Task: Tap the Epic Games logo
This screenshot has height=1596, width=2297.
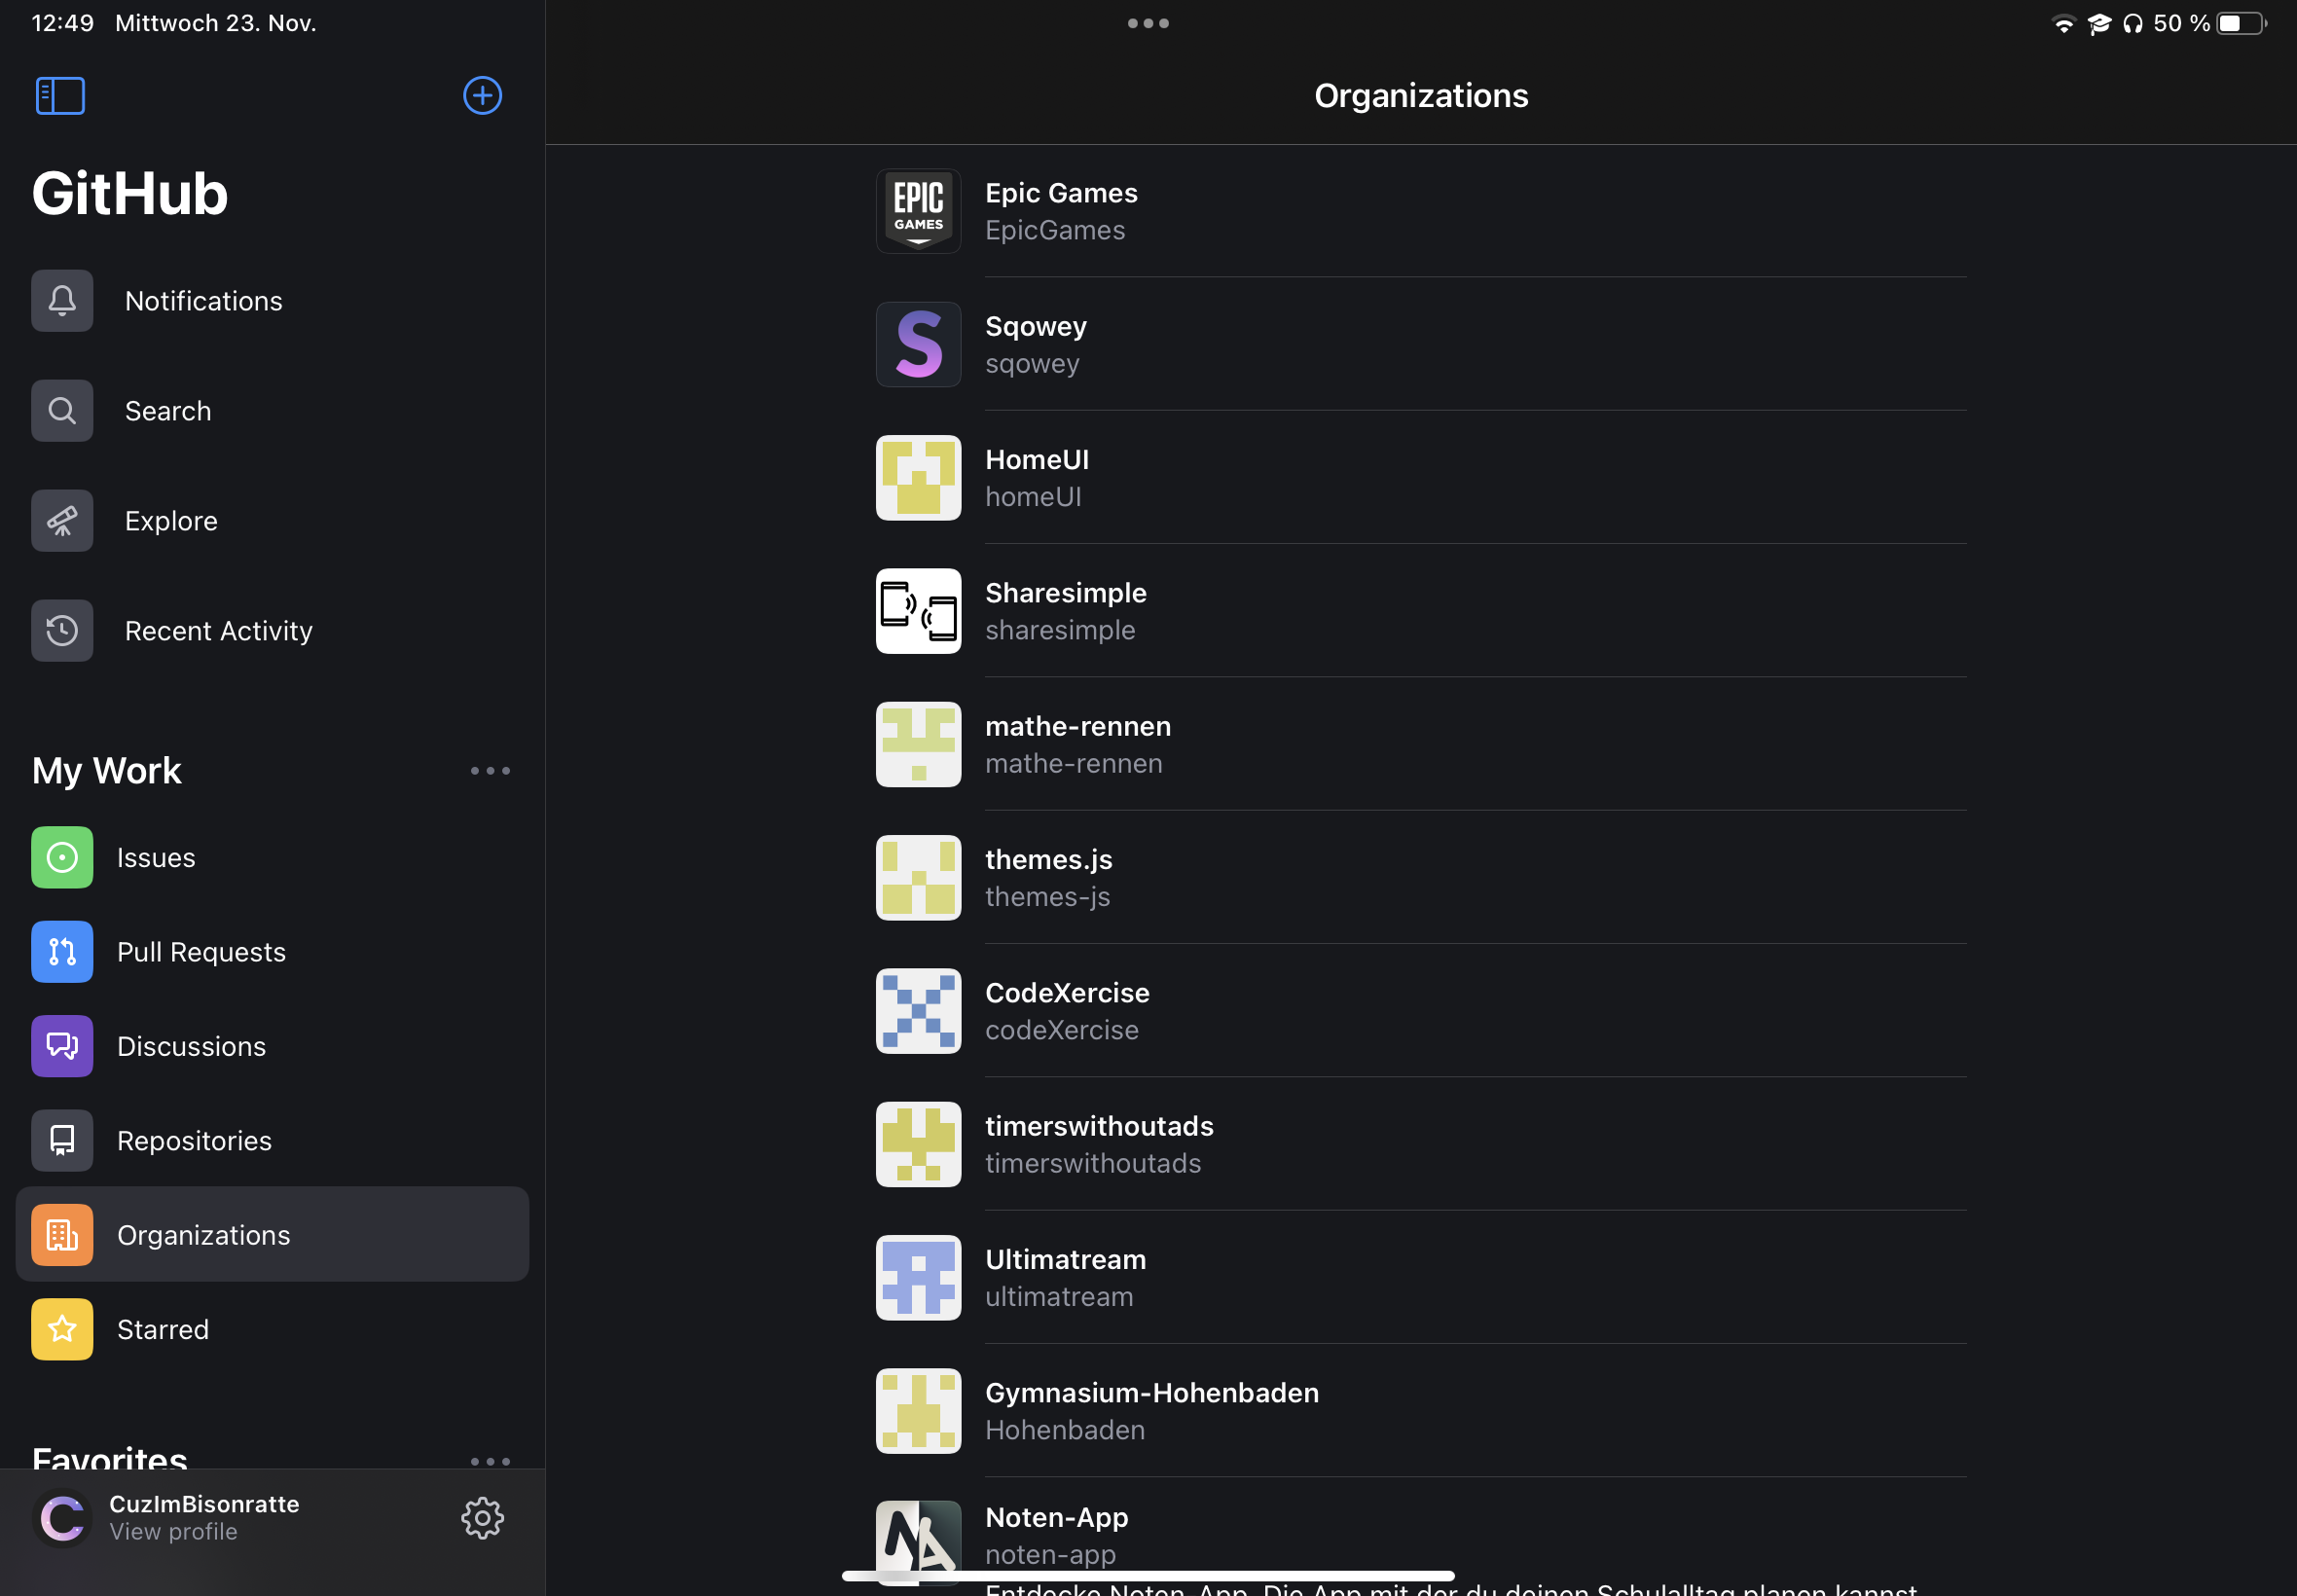Action: click(x=918, y=211)
